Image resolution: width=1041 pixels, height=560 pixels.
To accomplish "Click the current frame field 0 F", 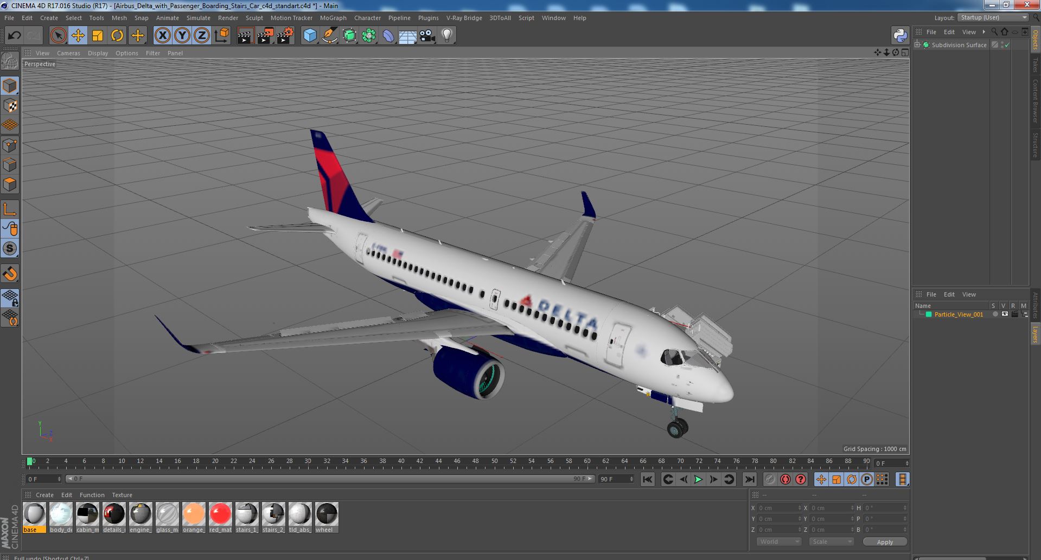I will click(44, 479).
